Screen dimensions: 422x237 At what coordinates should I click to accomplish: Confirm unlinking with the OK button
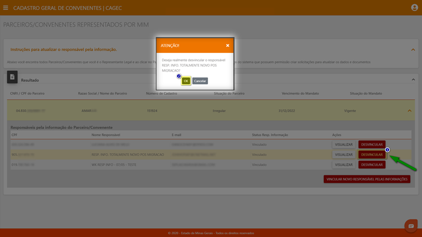click(186, 81)
